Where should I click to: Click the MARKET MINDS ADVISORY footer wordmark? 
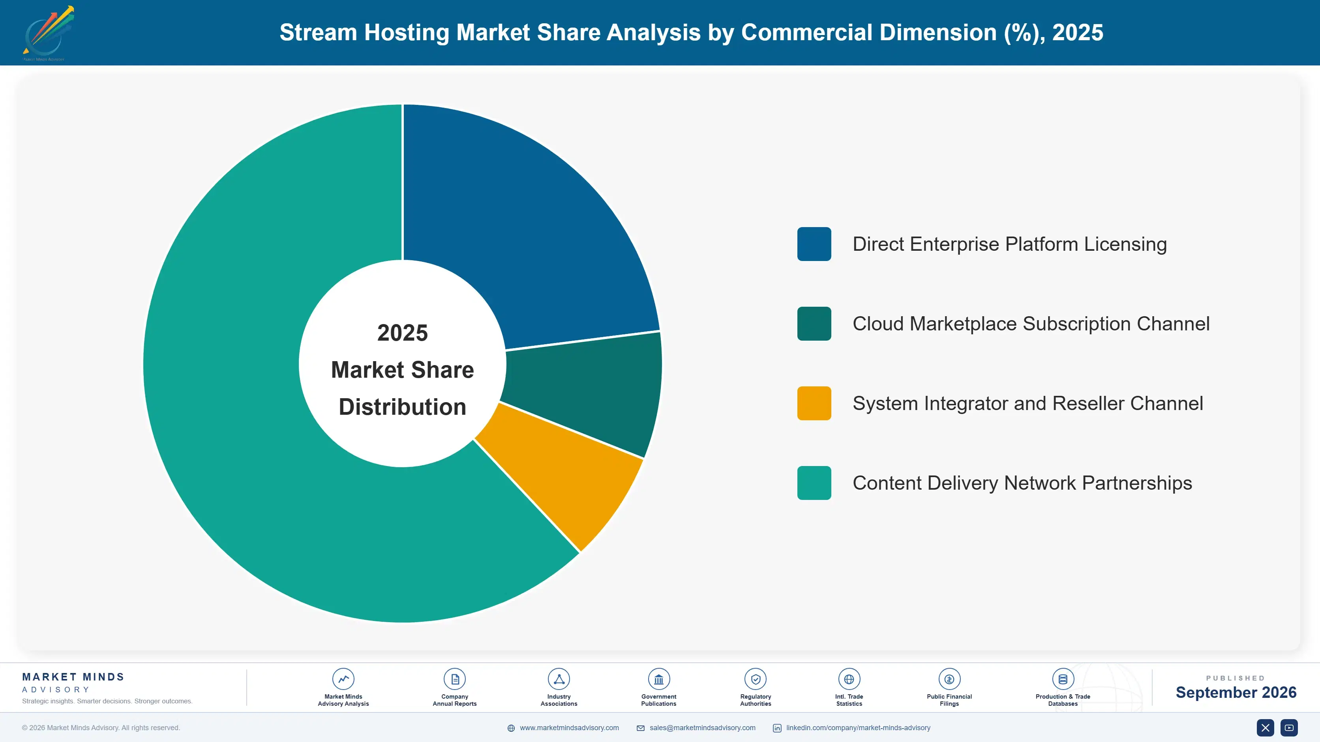coord(73,682)
